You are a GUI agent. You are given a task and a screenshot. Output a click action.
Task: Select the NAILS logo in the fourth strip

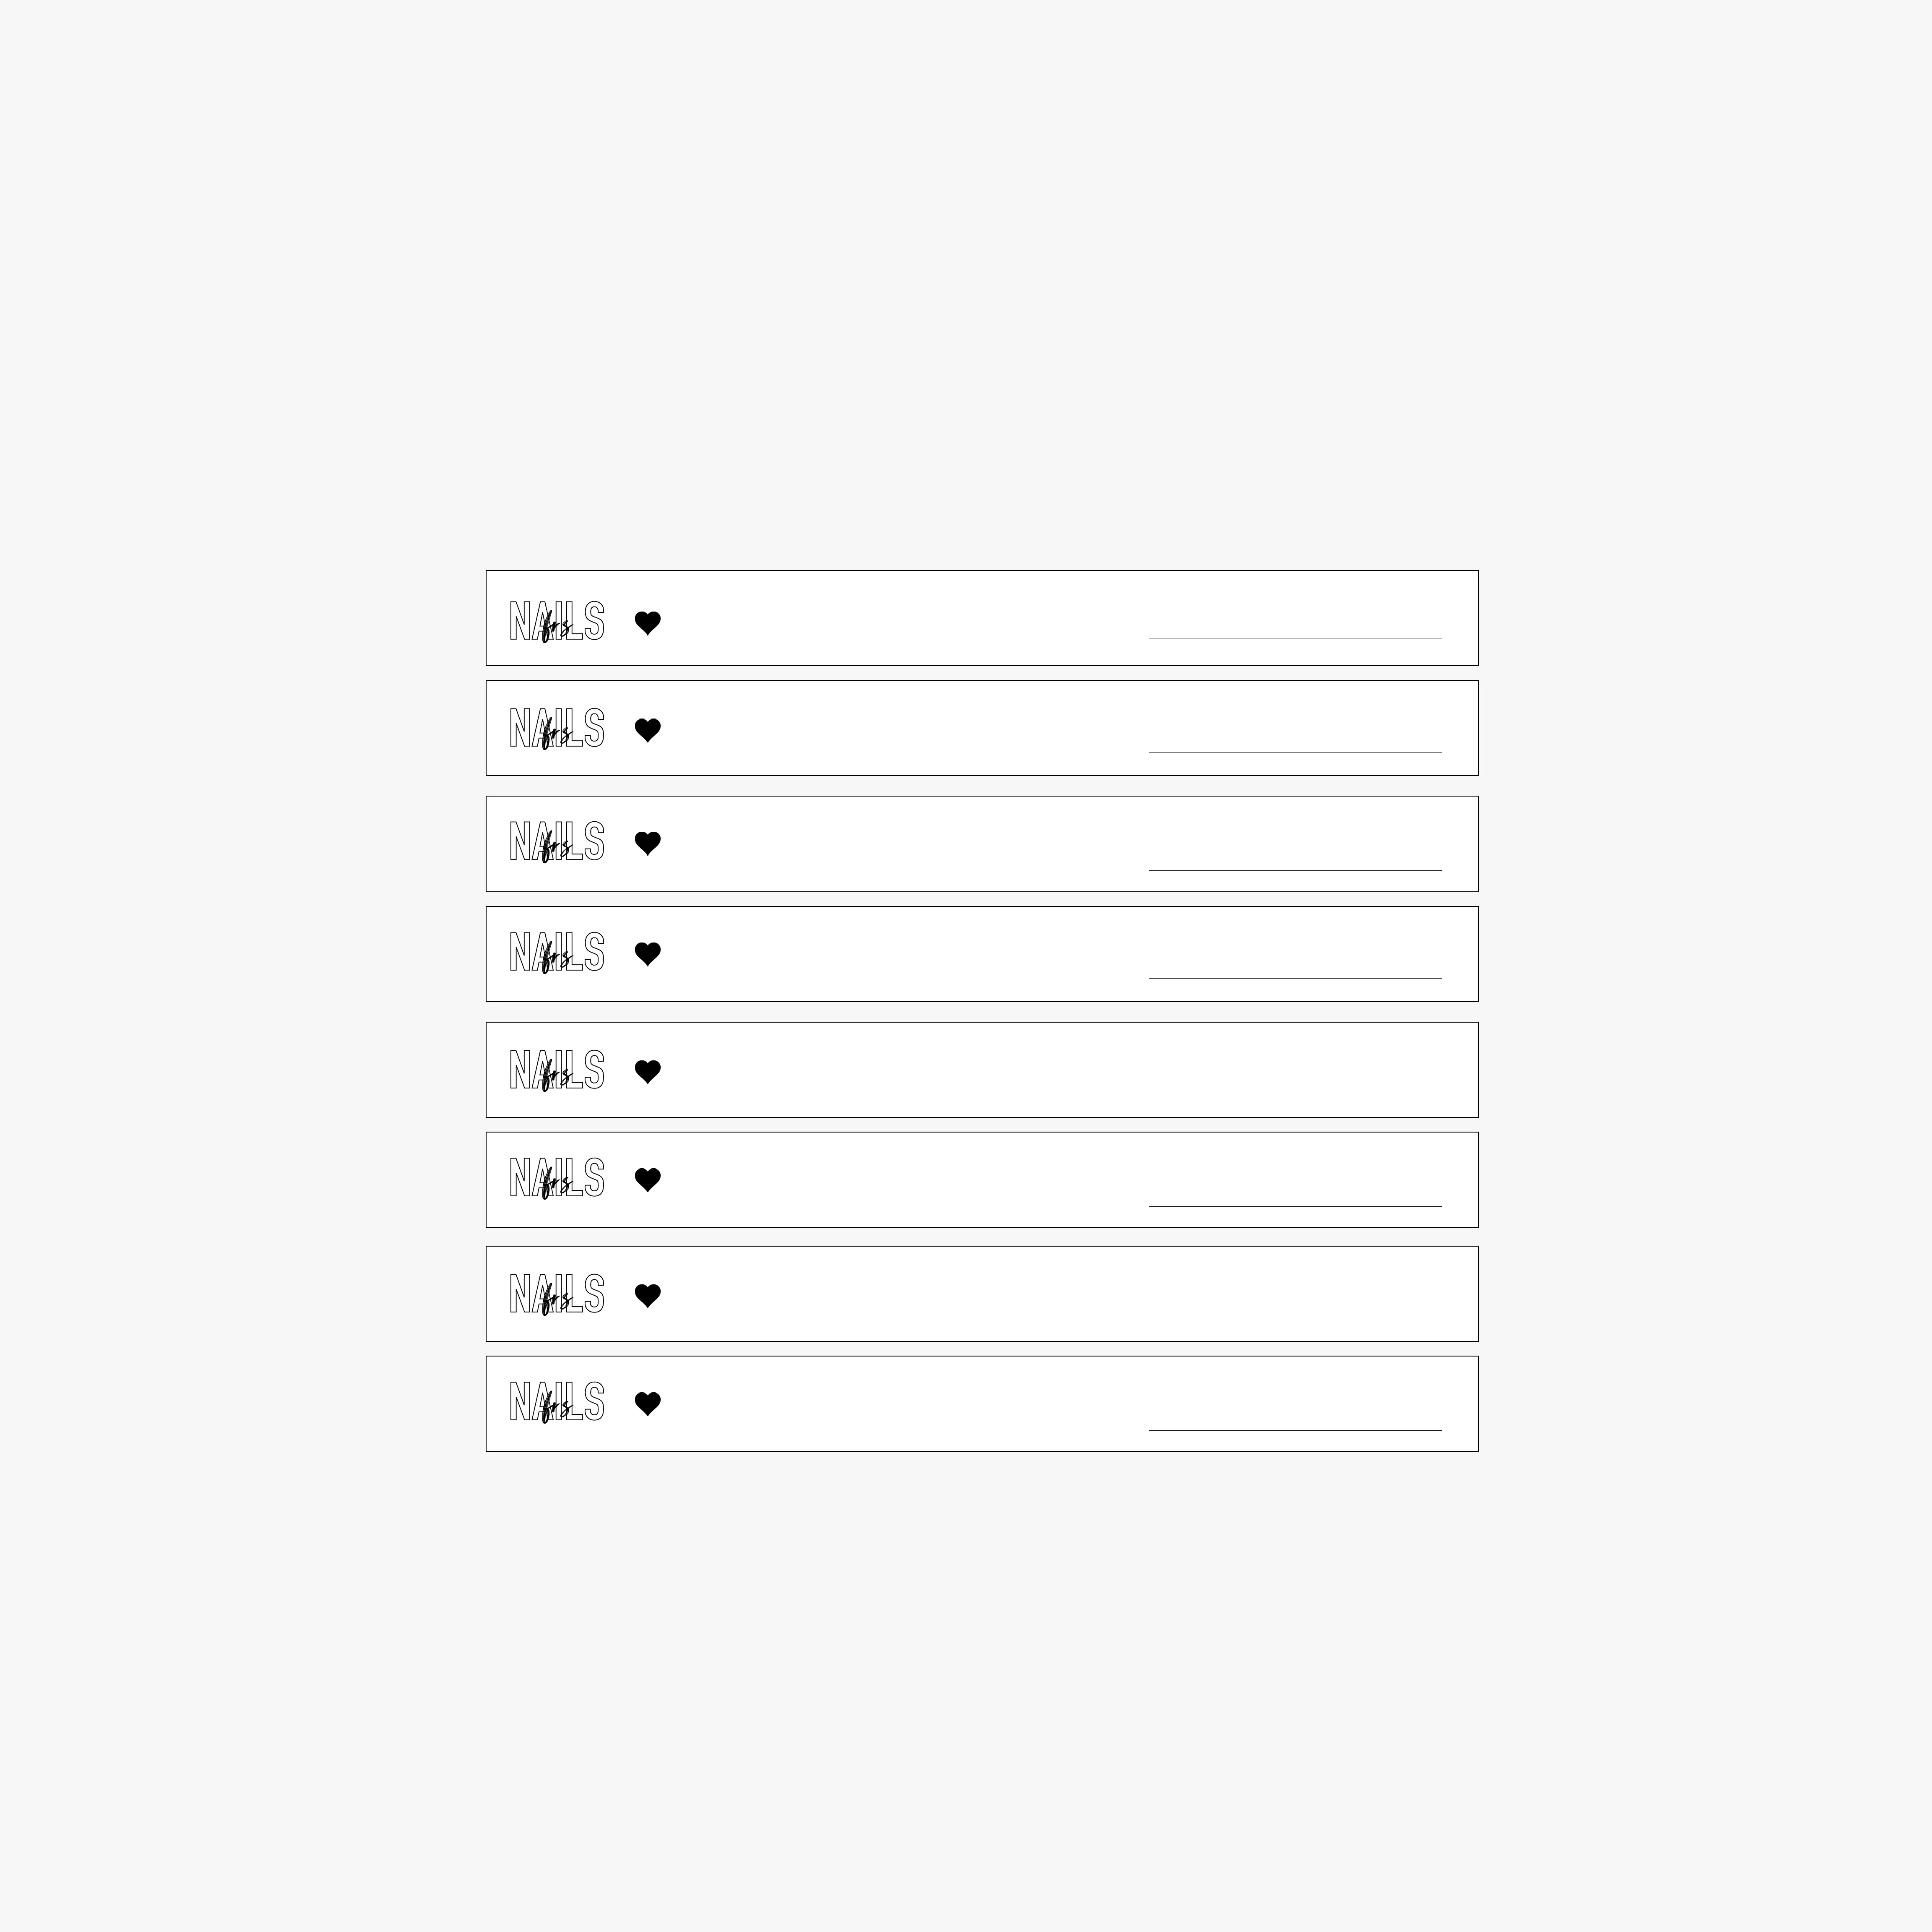point(557,952)
